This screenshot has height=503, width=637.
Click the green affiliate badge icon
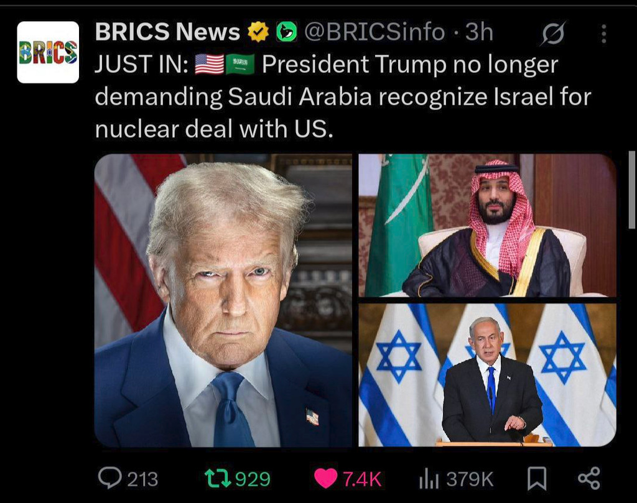[x=287, y=32]
